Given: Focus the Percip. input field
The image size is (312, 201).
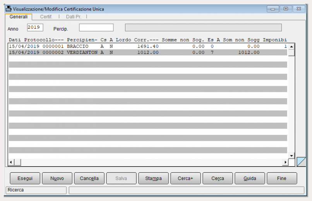Looking at the screenshot, I should click(96, 27).
